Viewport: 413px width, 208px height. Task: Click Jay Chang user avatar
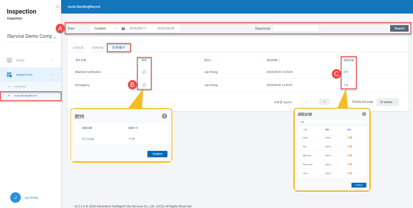[15, 197]
